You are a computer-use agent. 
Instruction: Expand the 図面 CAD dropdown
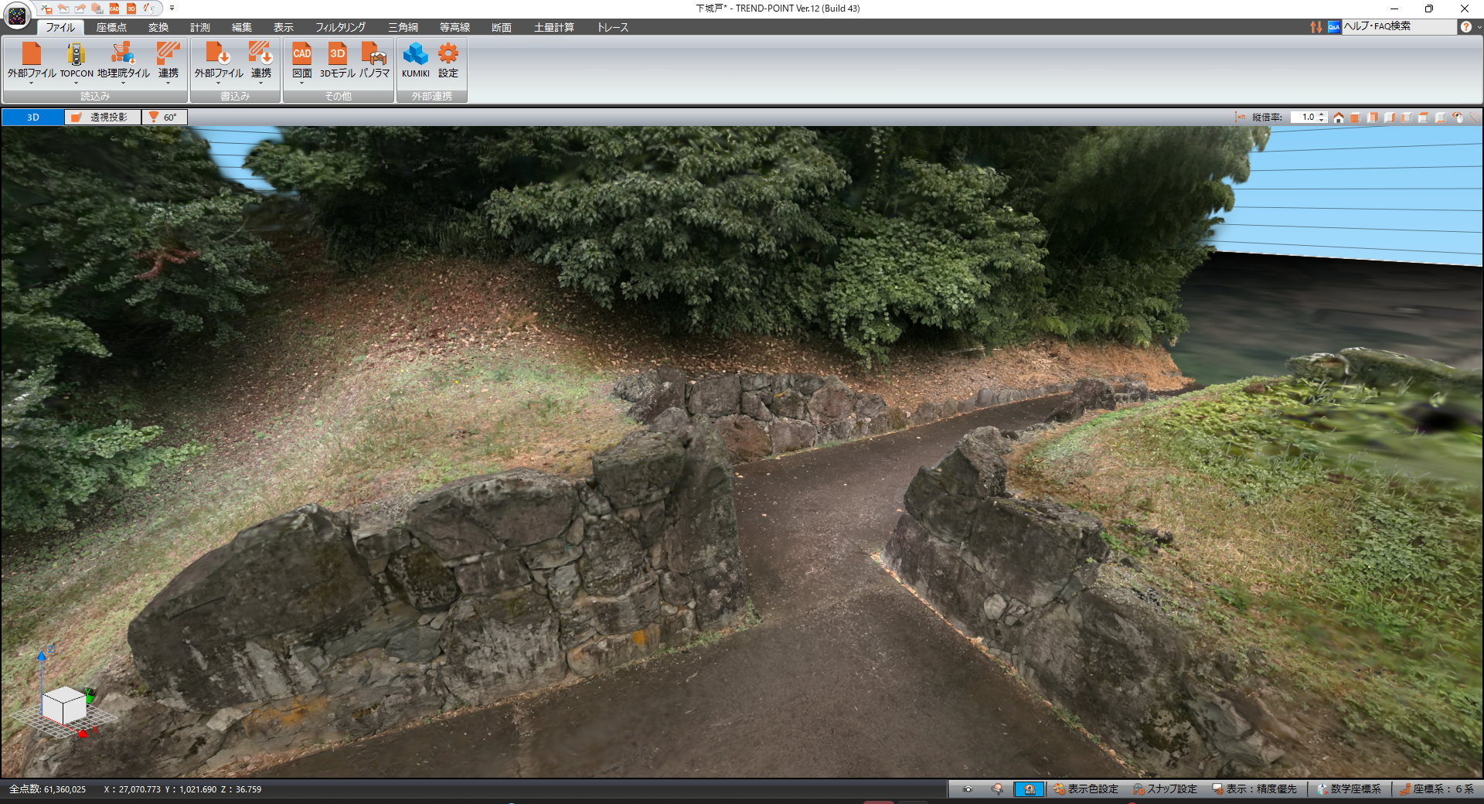pos(301,83)
